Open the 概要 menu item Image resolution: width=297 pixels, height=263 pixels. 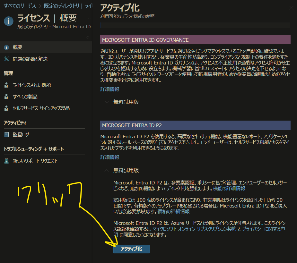click(x=46, y=47)
